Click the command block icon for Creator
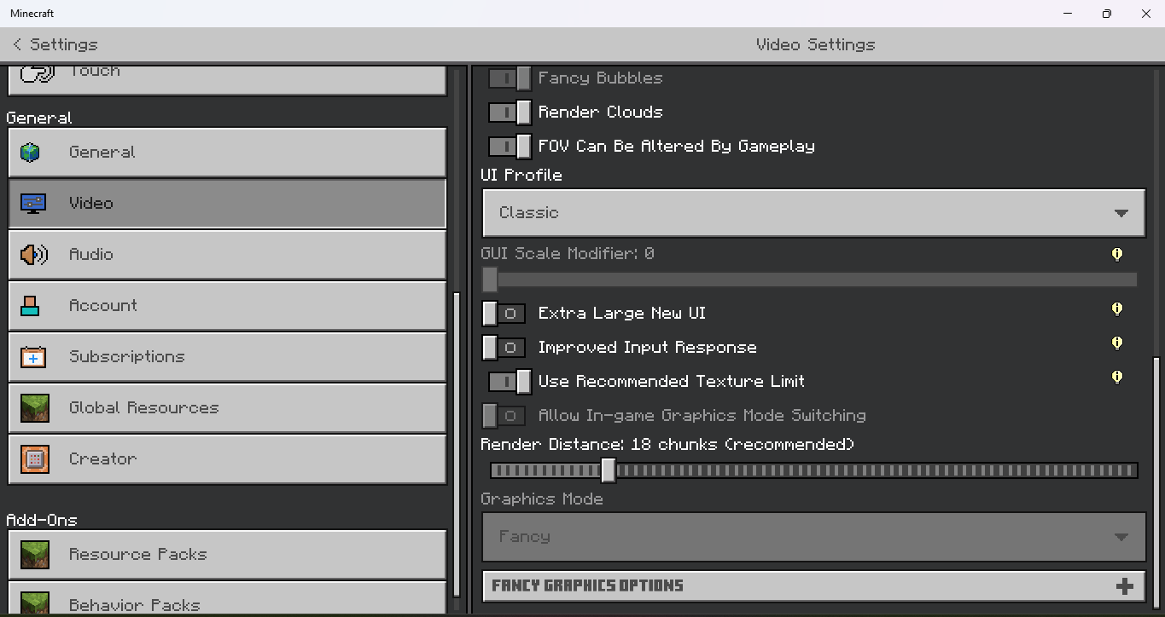This screenshot has height=617, width=1165. [35, 459]
